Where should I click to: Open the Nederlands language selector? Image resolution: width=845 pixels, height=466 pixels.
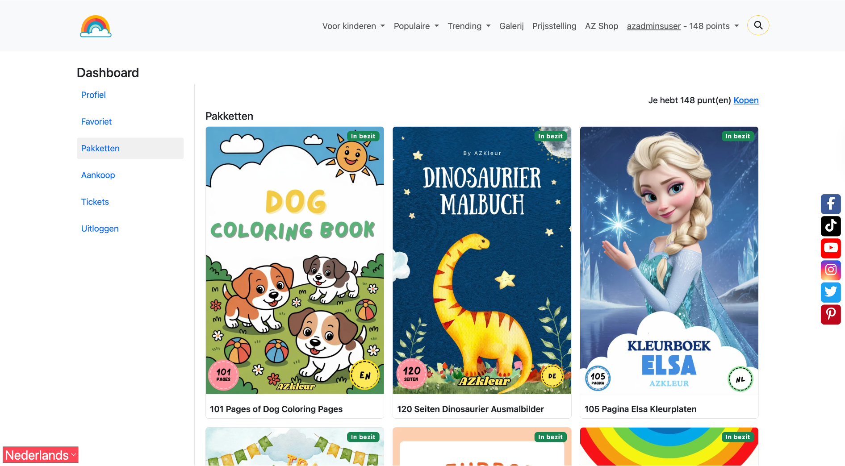point(41,455)
